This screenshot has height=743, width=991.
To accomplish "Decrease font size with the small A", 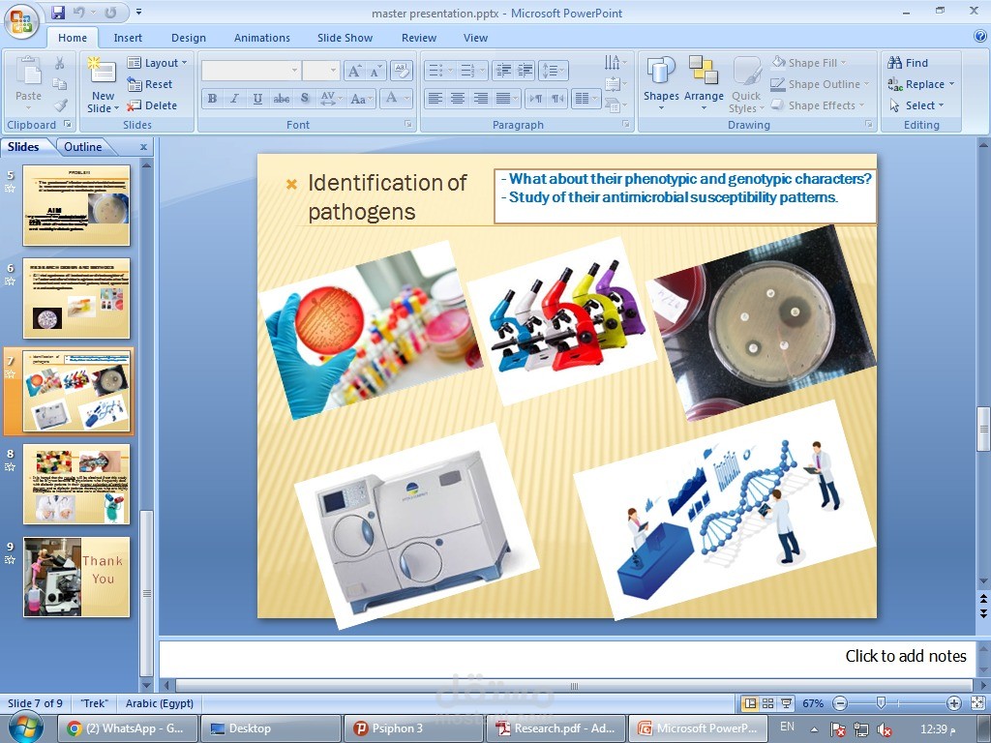I will tap(375, 72).
